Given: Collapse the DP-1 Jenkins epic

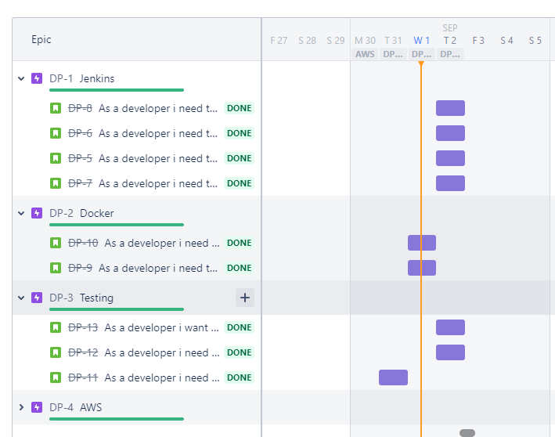Looking at the screenshot, I should point(21,78).
